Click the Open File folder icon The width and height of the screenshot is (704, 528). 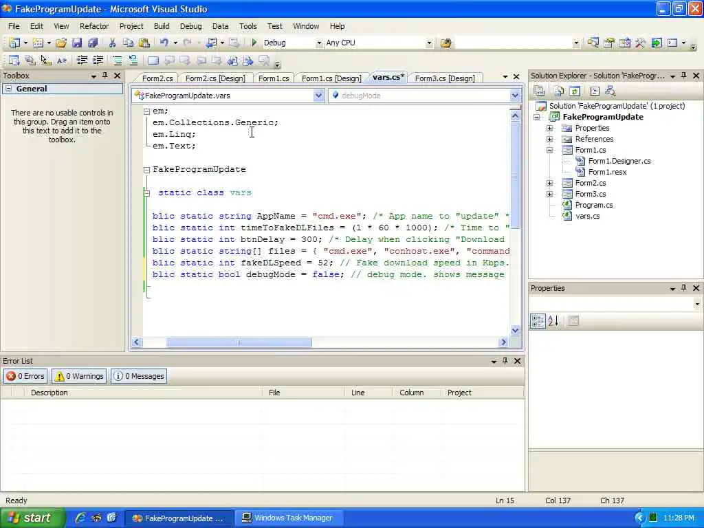61,43
